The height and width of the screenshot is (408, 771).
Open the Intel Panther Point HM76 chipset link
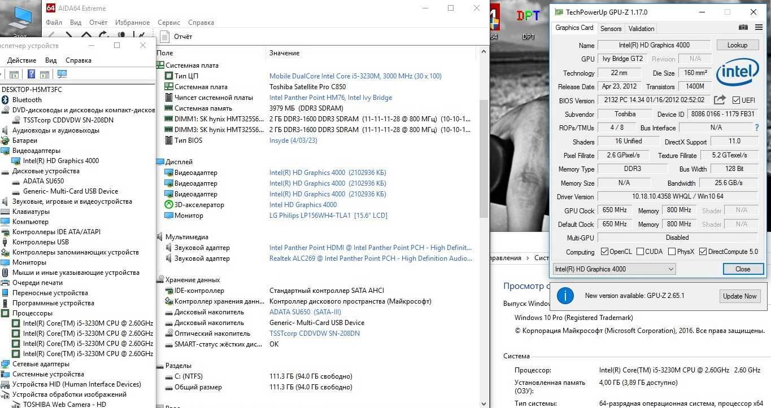(330, 98)
